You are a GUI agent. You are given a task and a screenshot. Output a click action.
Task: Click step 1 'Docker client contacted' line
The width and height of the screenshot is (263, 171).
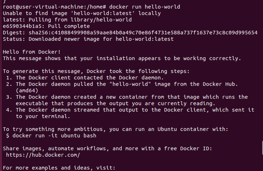[x=85, y=78]
